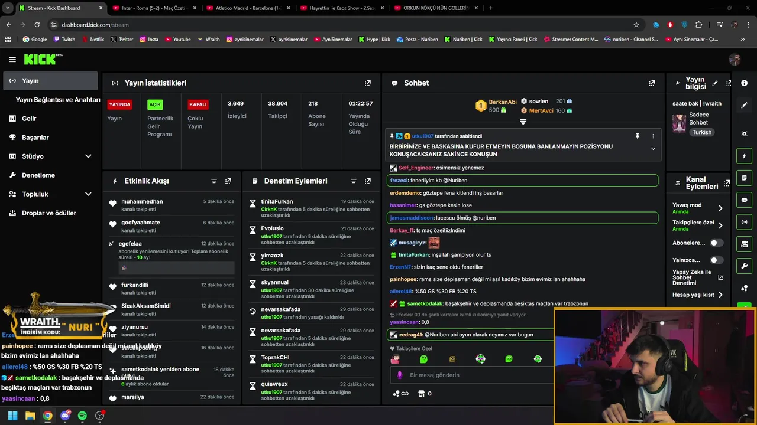Screen dimensions: 757x425
Task: Open Takipçilere özel settings chevron
Action: coord(720,225)
